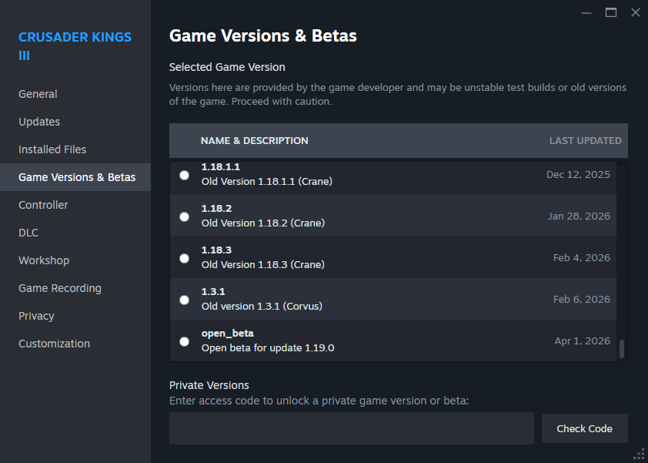Click the Jan 28, 2026 date
The image size is (648, 463).
point(579,216)
